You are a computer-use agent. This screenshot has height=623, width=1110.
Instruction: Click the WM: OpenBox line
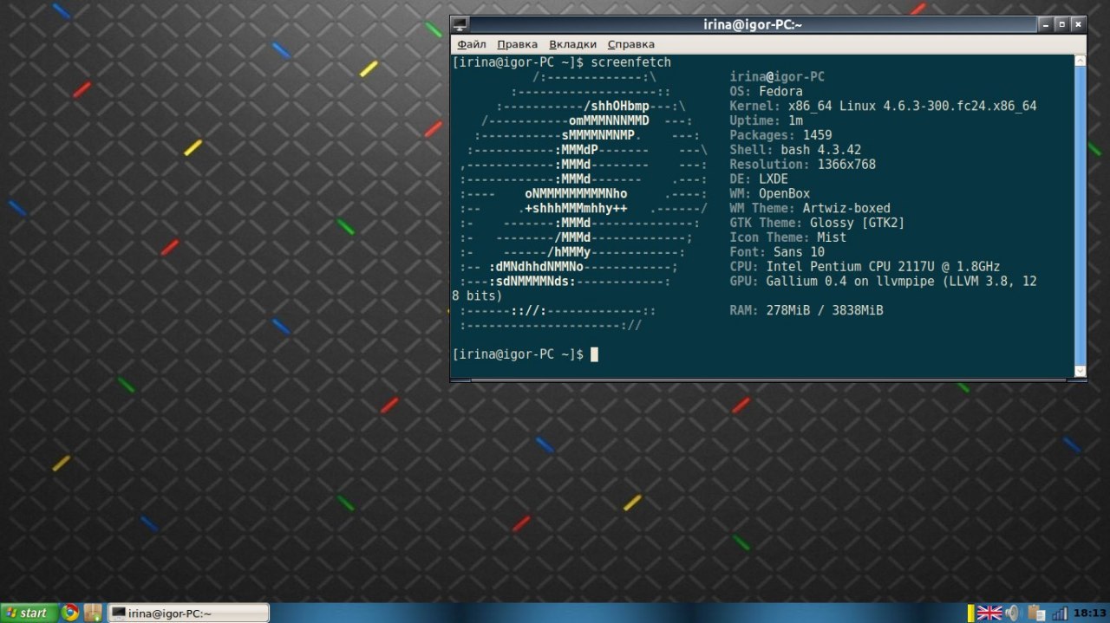click(x=769, y=193)
